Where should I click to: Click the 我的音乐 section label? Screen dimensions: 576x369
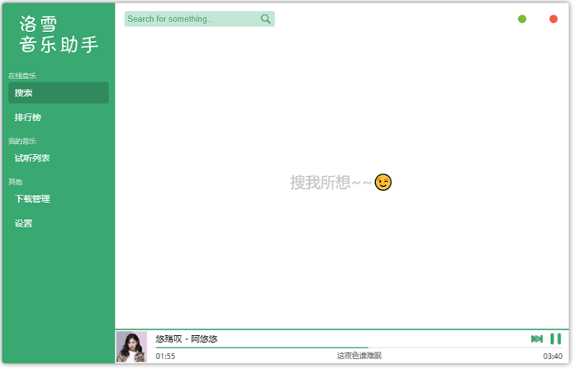[x=22, y=141]
